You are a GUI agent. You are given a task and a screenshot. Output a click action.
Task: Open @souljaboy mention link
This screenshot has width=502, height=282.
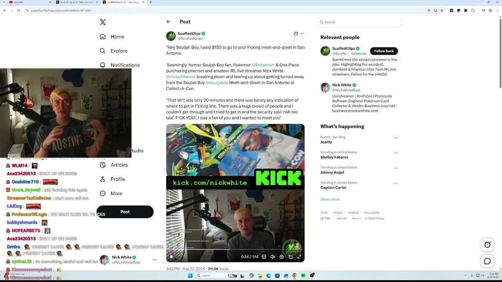[217, 83]
